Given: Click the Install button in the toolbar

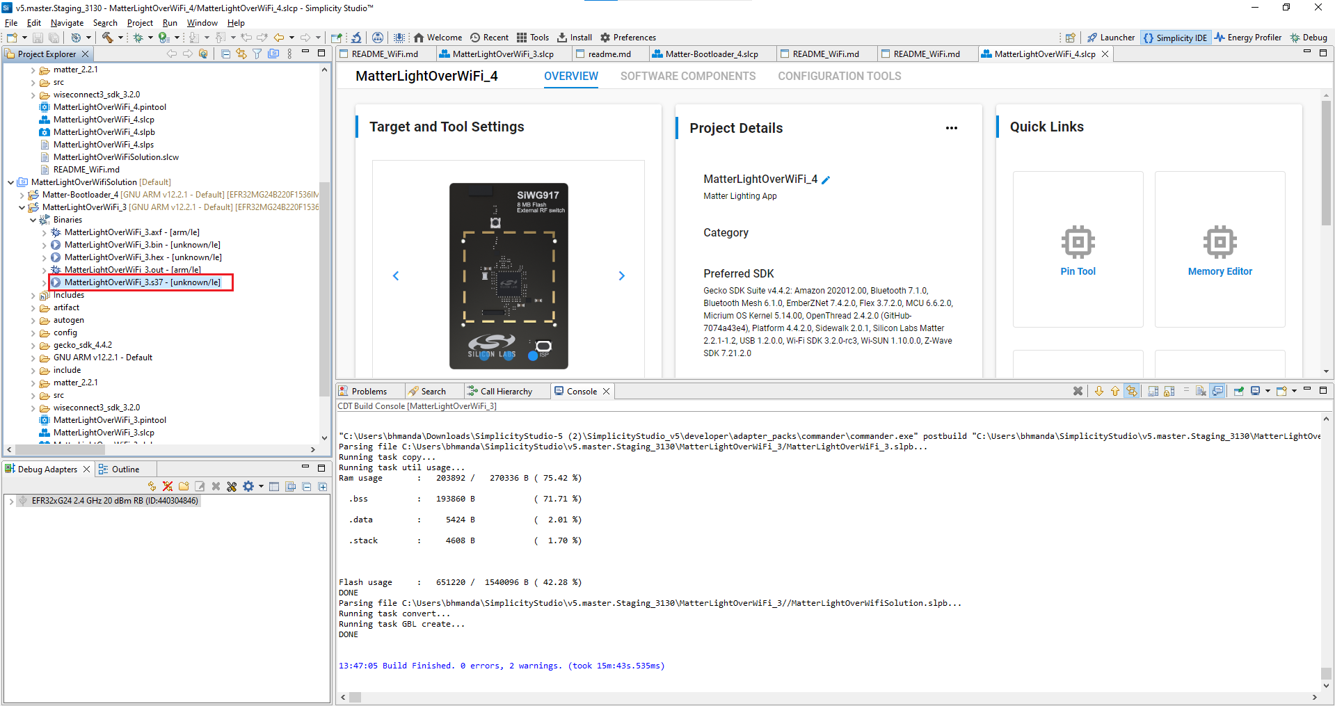Looking at the screenshot, I should (574, 38).
